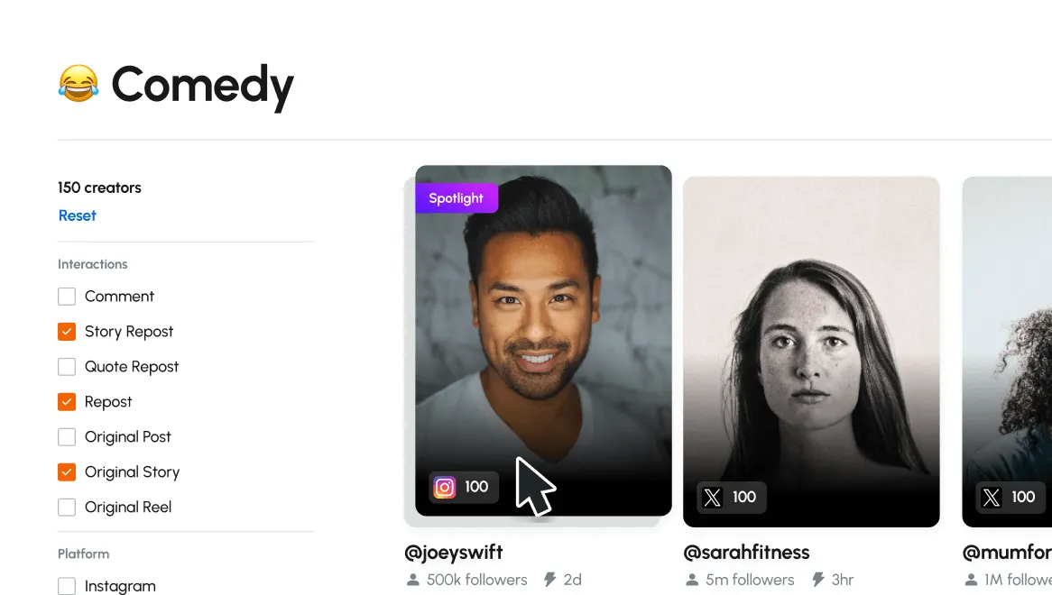The width and height of the screenshot is (1052, 595).
Task: Click the followers person icon under @joeyswift
Action: (412, 580)
